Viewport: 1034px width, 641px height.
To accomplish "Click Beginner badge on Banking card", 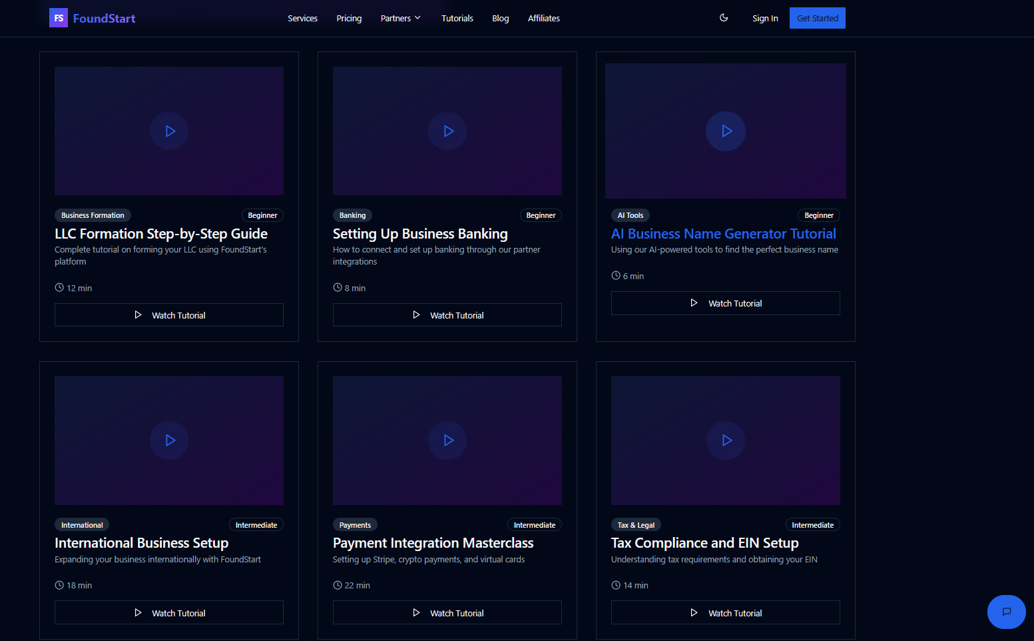I will (x=541, y=215).
